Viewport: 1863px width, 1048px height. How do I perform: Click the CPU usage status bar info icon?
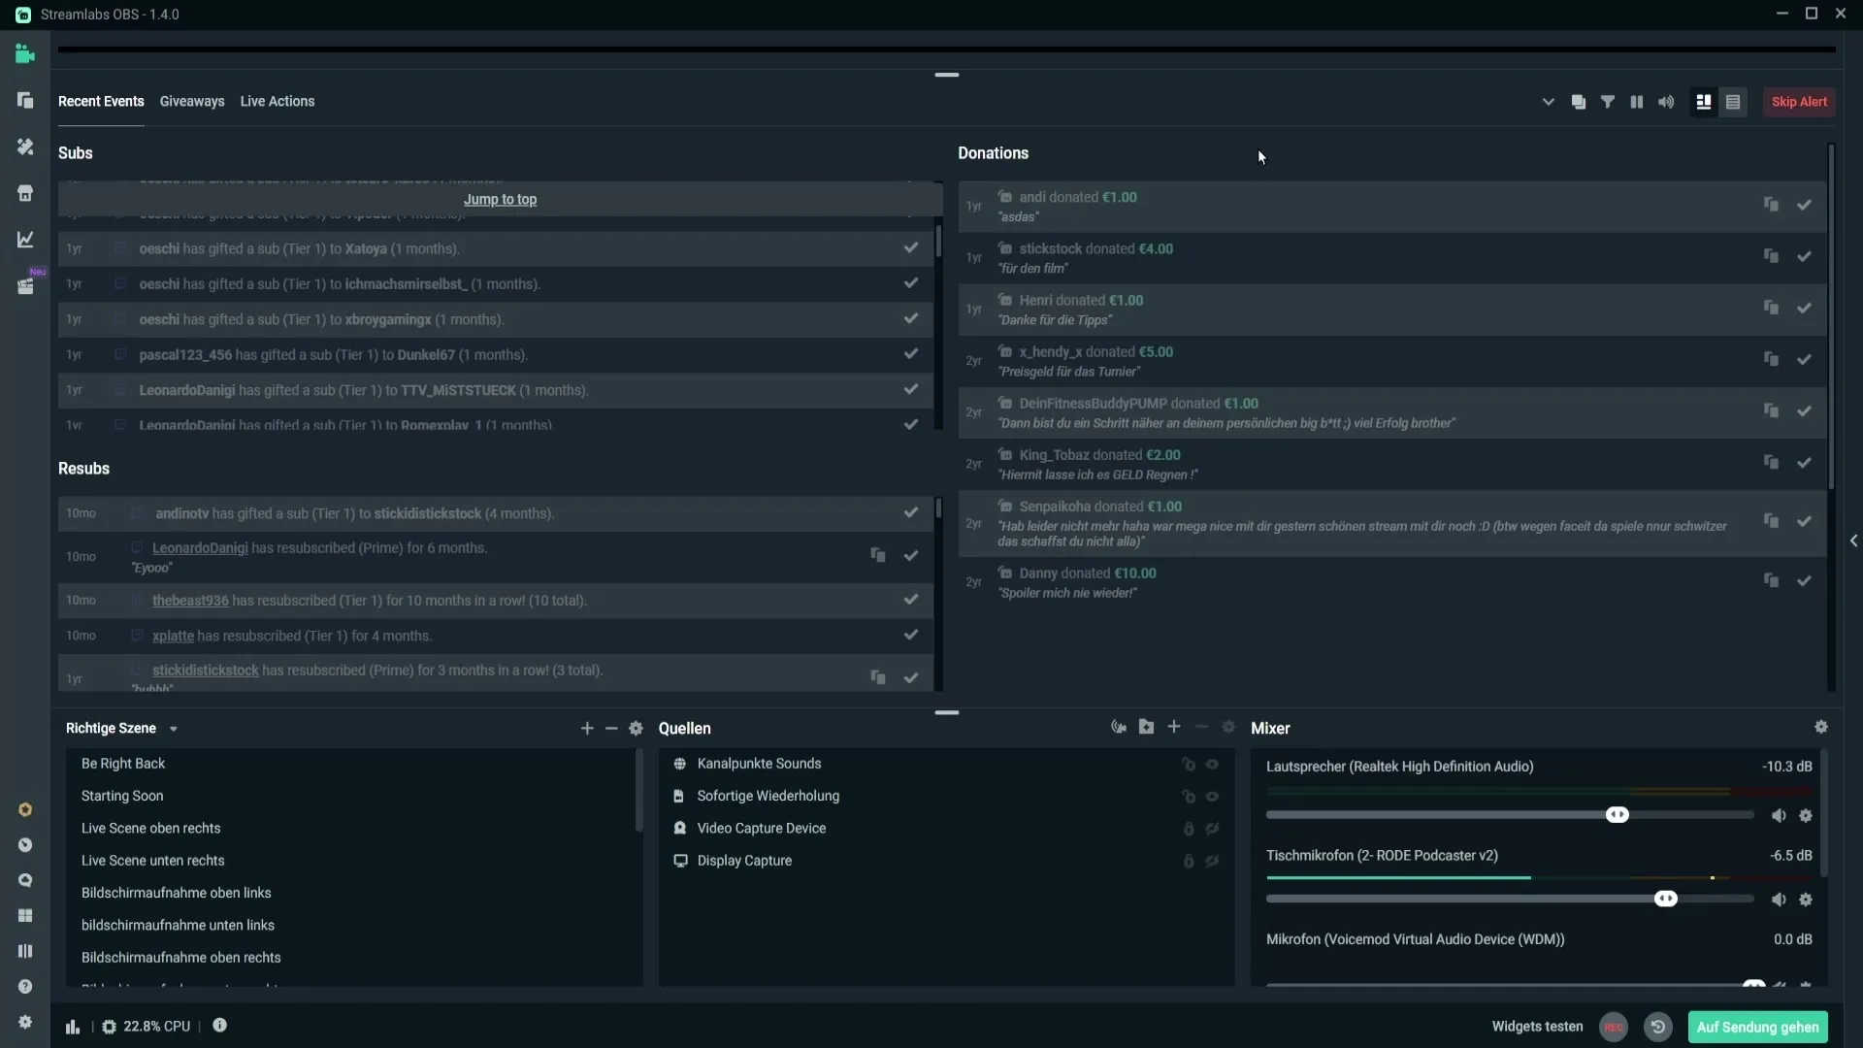tap(217, 1027)
